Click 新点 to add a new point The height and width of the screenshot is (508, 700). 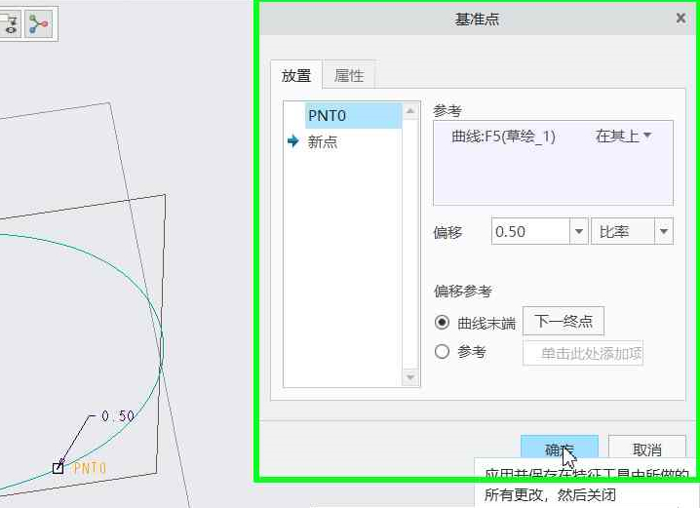pos(323,142)
